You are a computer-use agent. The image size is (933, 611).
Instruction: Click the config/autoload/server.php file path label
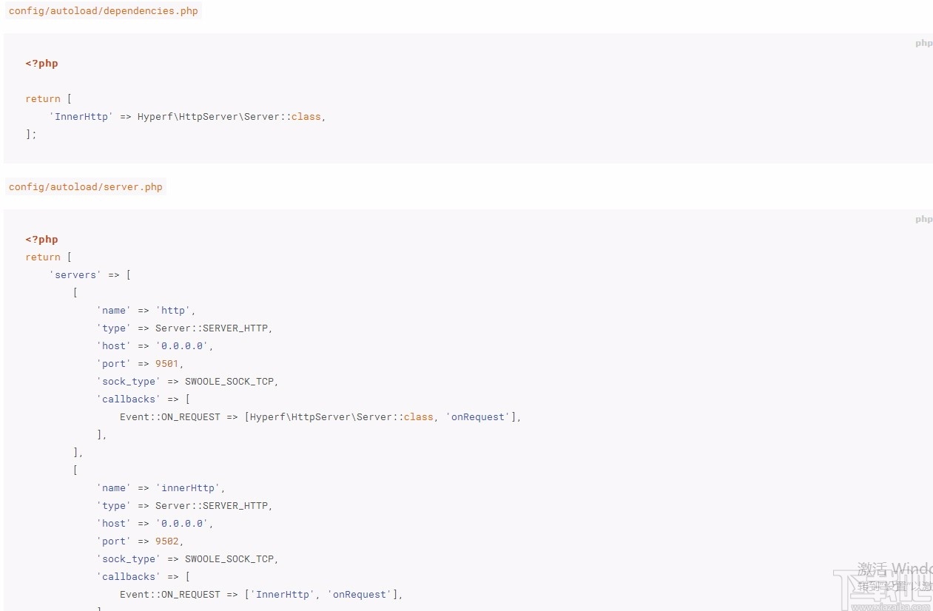coord(85,187)
